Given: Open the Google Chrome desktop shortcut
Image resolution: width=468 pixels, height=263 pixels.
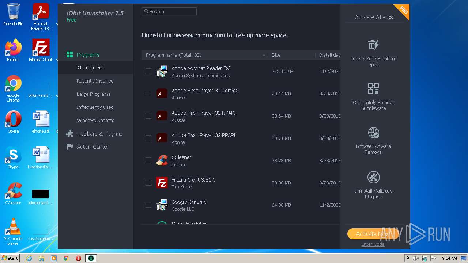Looking at the screenshot, I should click(x=13, y=88).
